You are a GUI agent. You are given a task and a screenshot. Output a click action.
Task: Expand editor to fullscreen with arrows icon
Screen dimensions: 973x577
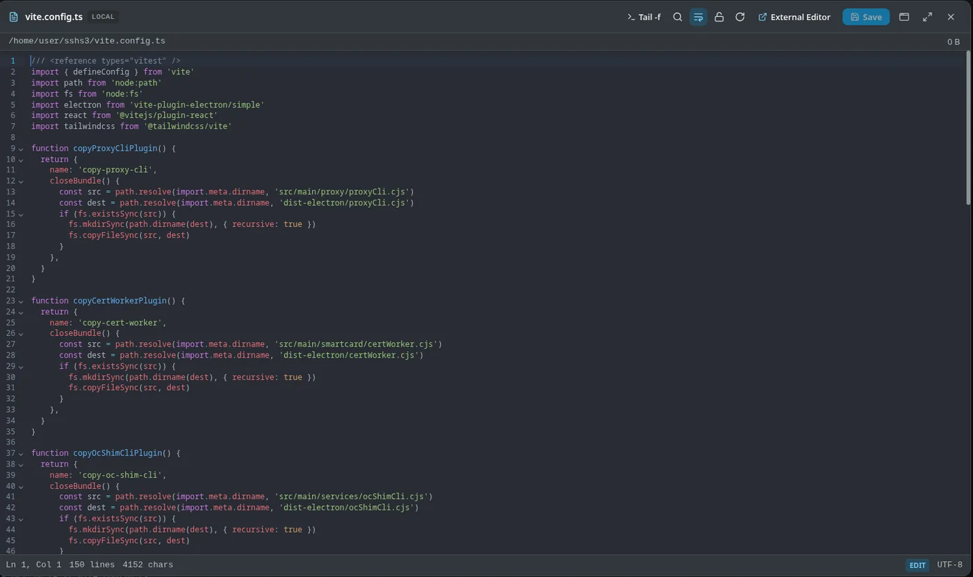pos(927,17)
